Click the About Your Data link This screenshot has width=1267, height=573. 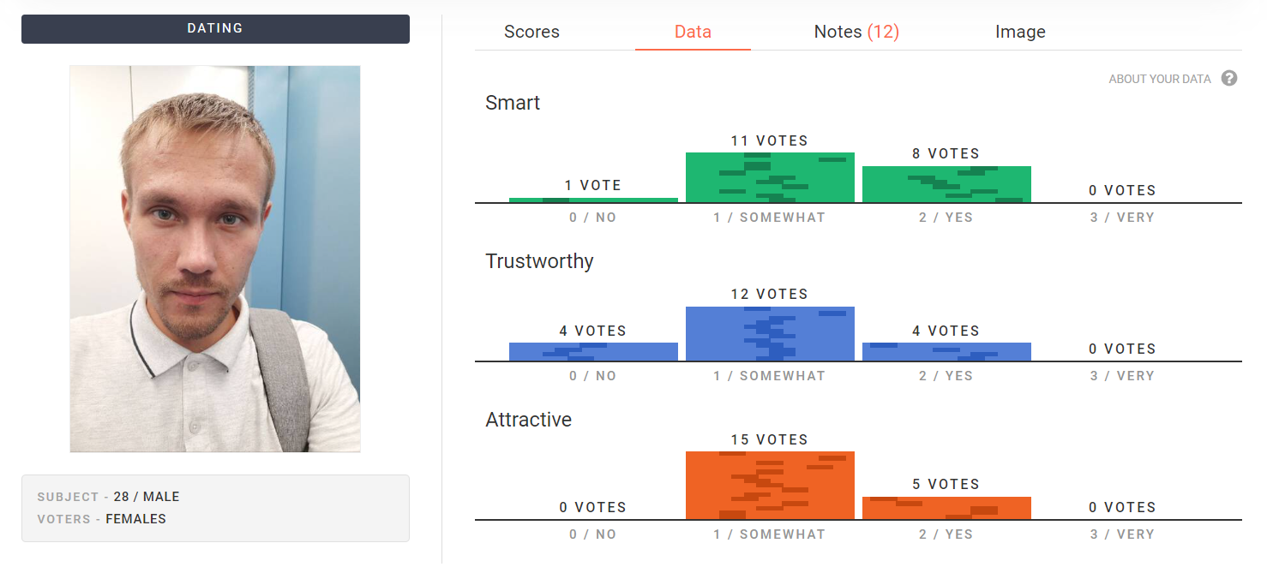coord(1159,79)
